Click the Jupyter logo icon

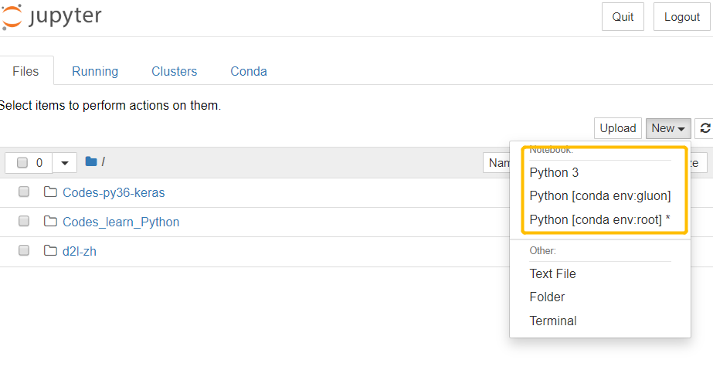pos(12,16)
